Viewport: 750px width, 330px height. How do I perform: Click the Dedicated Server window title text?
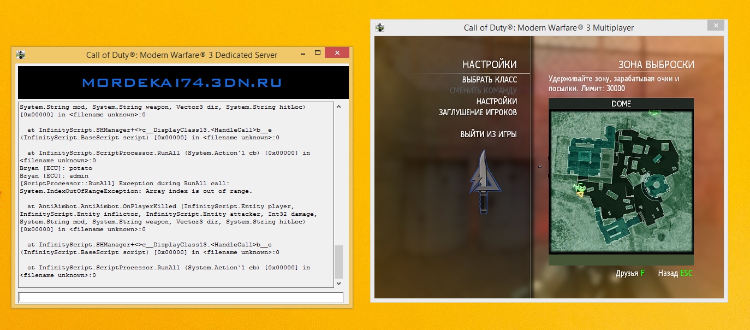click(x=182, y=55)
